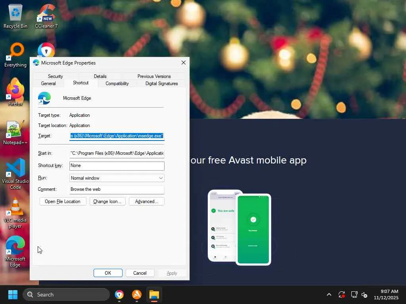Open Visual Studio Code desktop shortcut
The image size is (406, 304).
(x=15, y=174)
